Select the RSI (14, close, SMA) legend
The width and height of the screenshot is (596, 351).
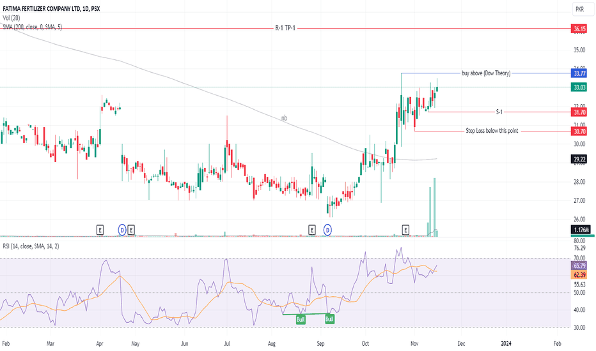point(31,246)
